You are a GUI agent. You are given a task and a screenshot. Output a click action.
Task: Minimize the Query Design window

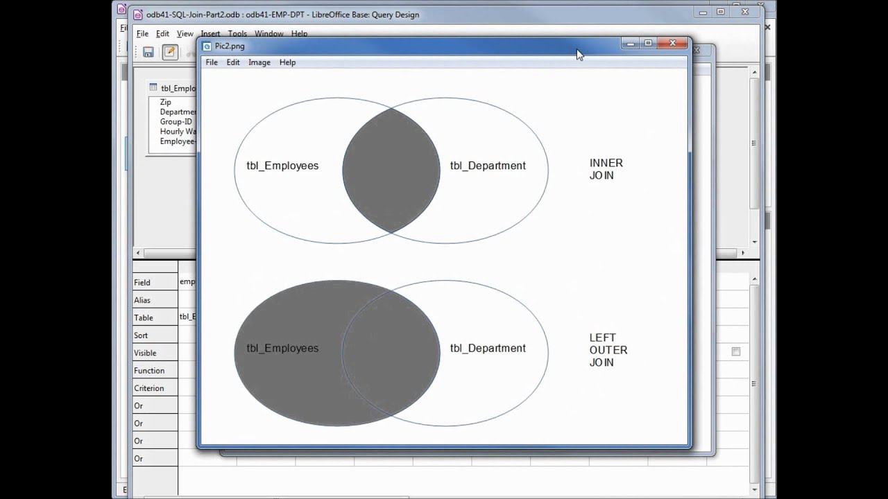click(x=703, y=12)
